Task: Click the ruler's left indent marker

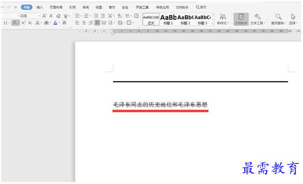Action: pos(113,34)
